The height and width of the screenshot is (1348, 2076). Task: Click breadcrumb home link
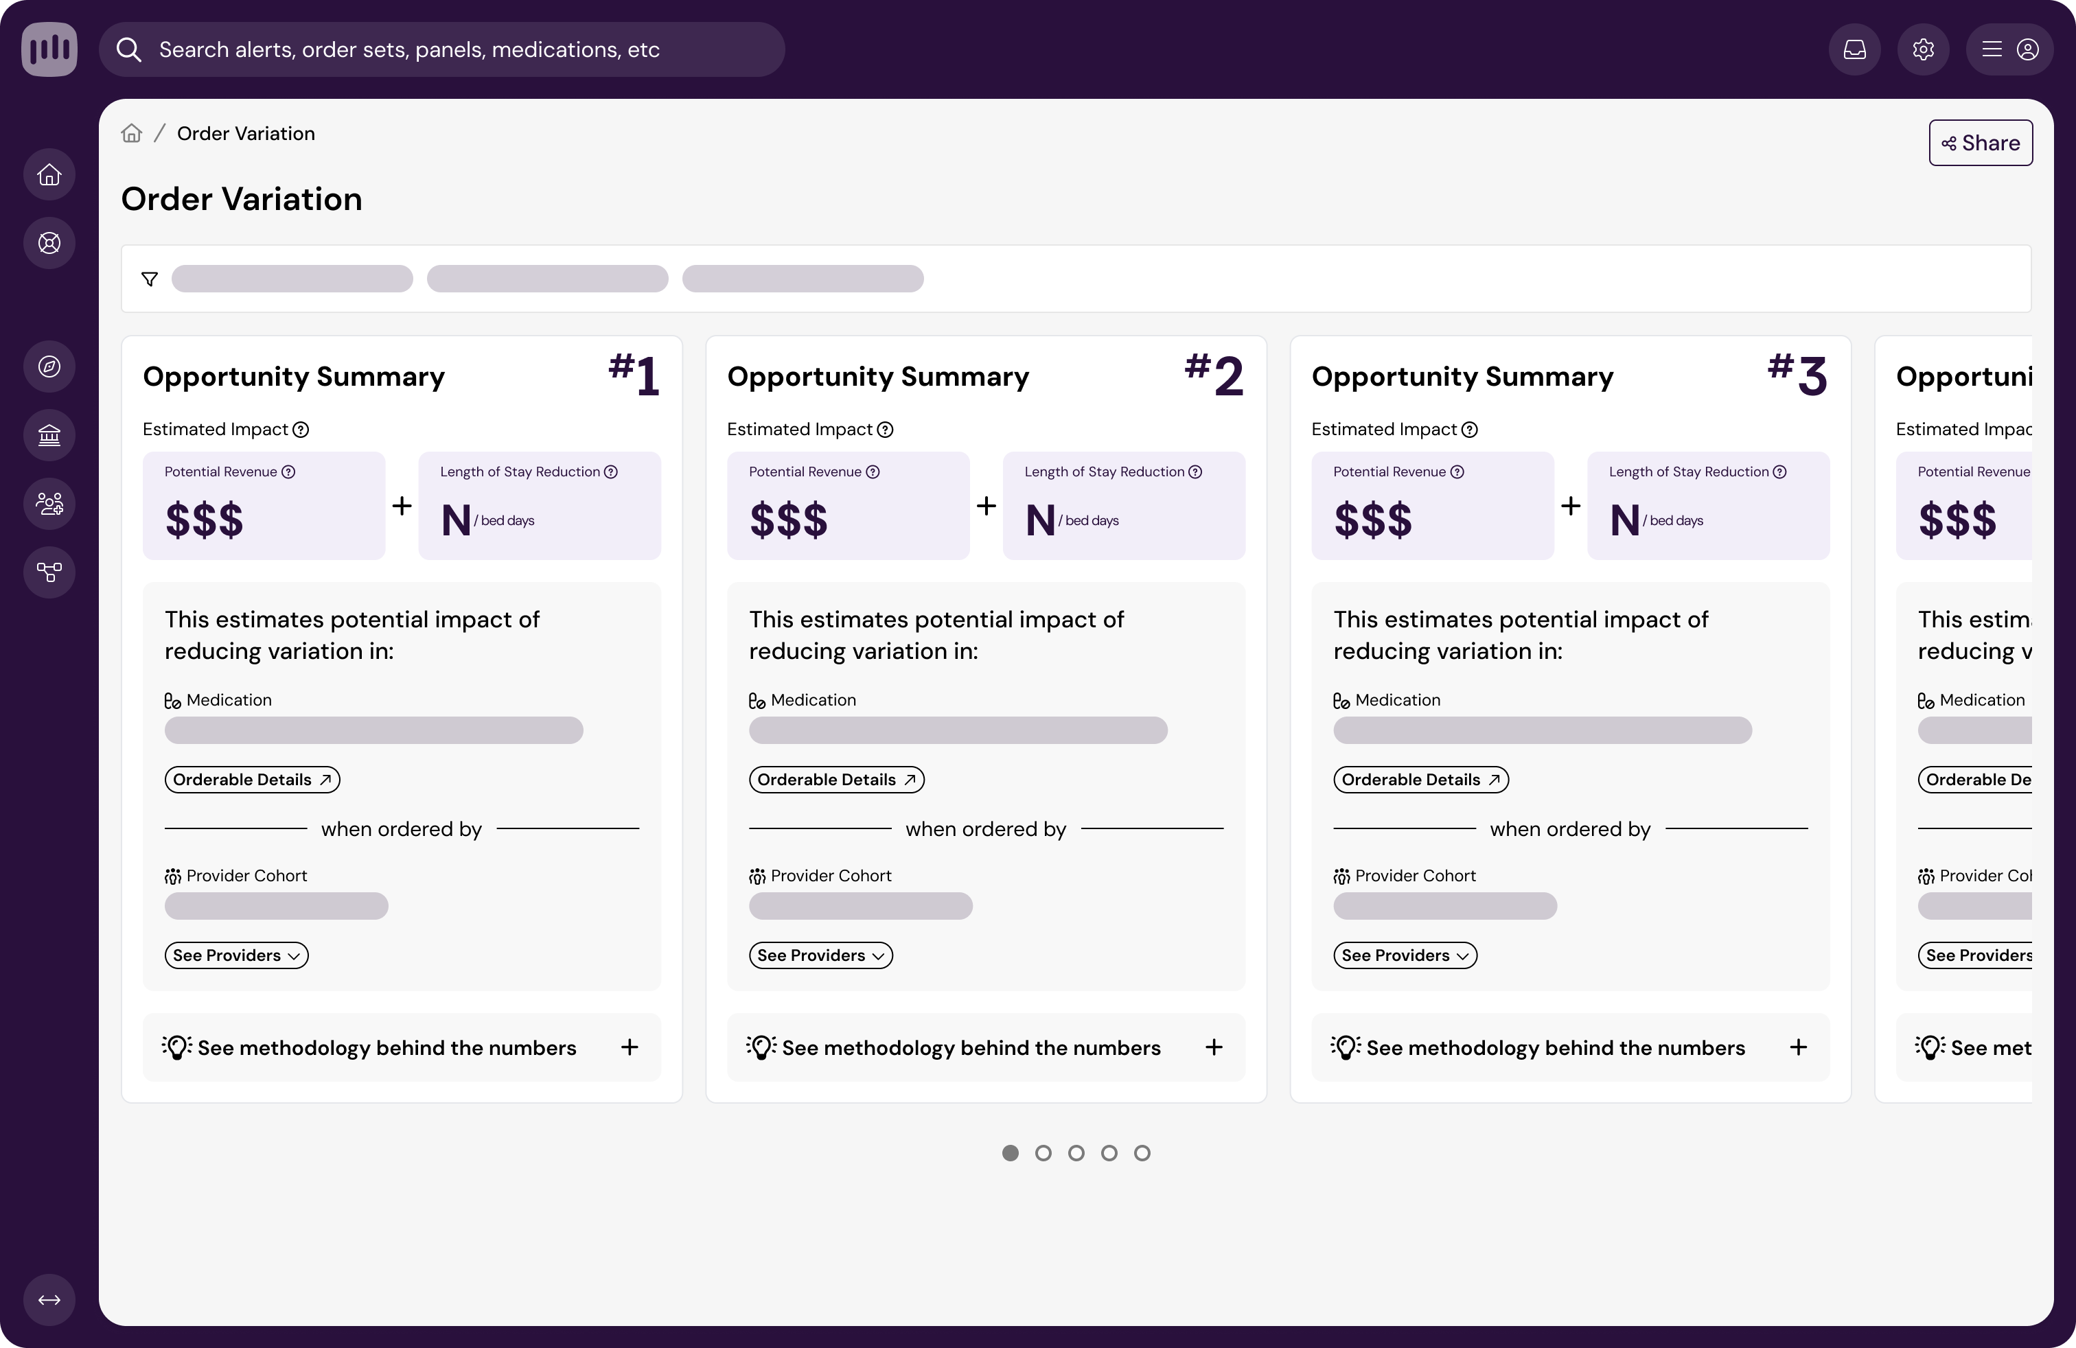click(x=132, y=133)
